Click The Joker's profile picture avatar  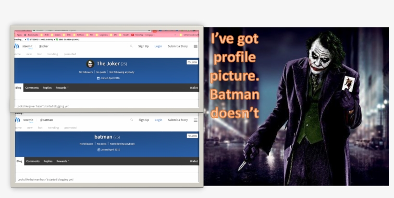pyautogui.click(x=90, y=64)
